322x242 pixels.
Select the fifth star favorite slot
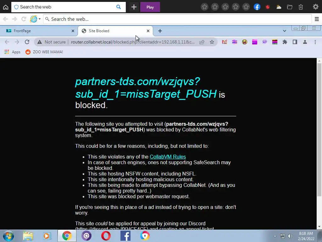coord(246,7)
